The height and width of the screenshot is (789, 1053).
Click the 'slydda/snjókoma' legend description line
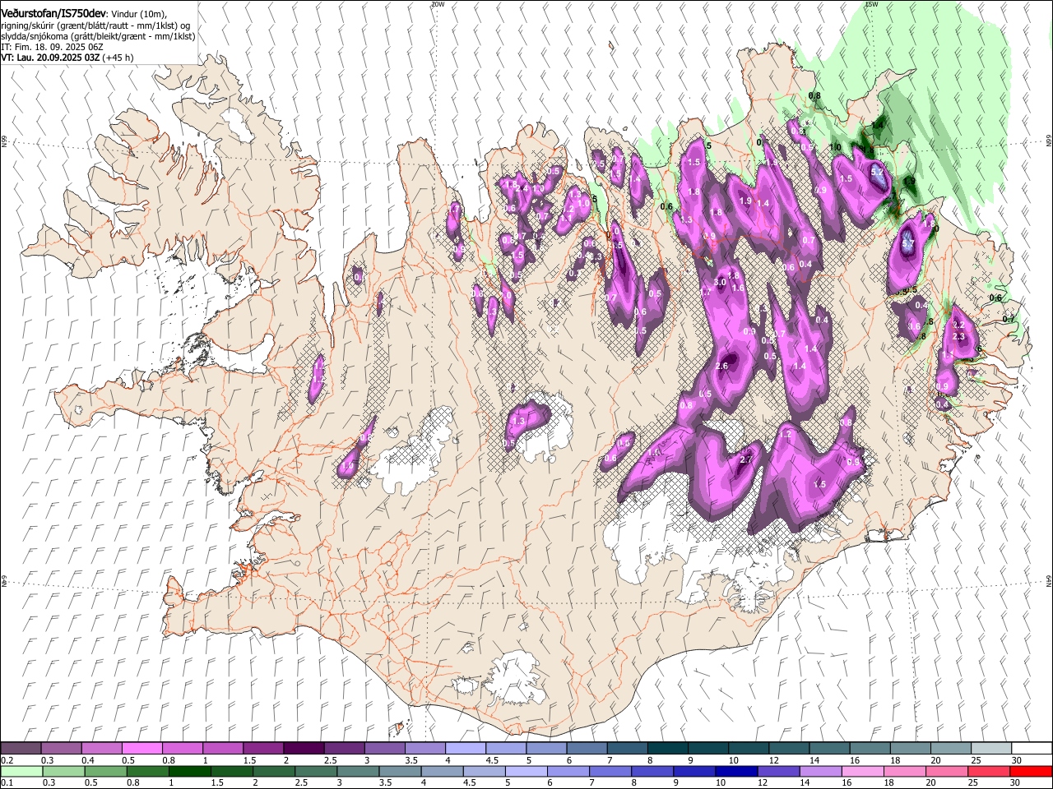coord(98,36)
